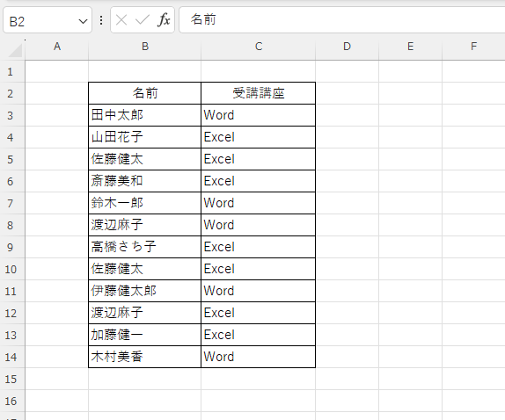This screenshot has height=420, width=505.
Task: Select column E header
Action: tap(410, 47)
